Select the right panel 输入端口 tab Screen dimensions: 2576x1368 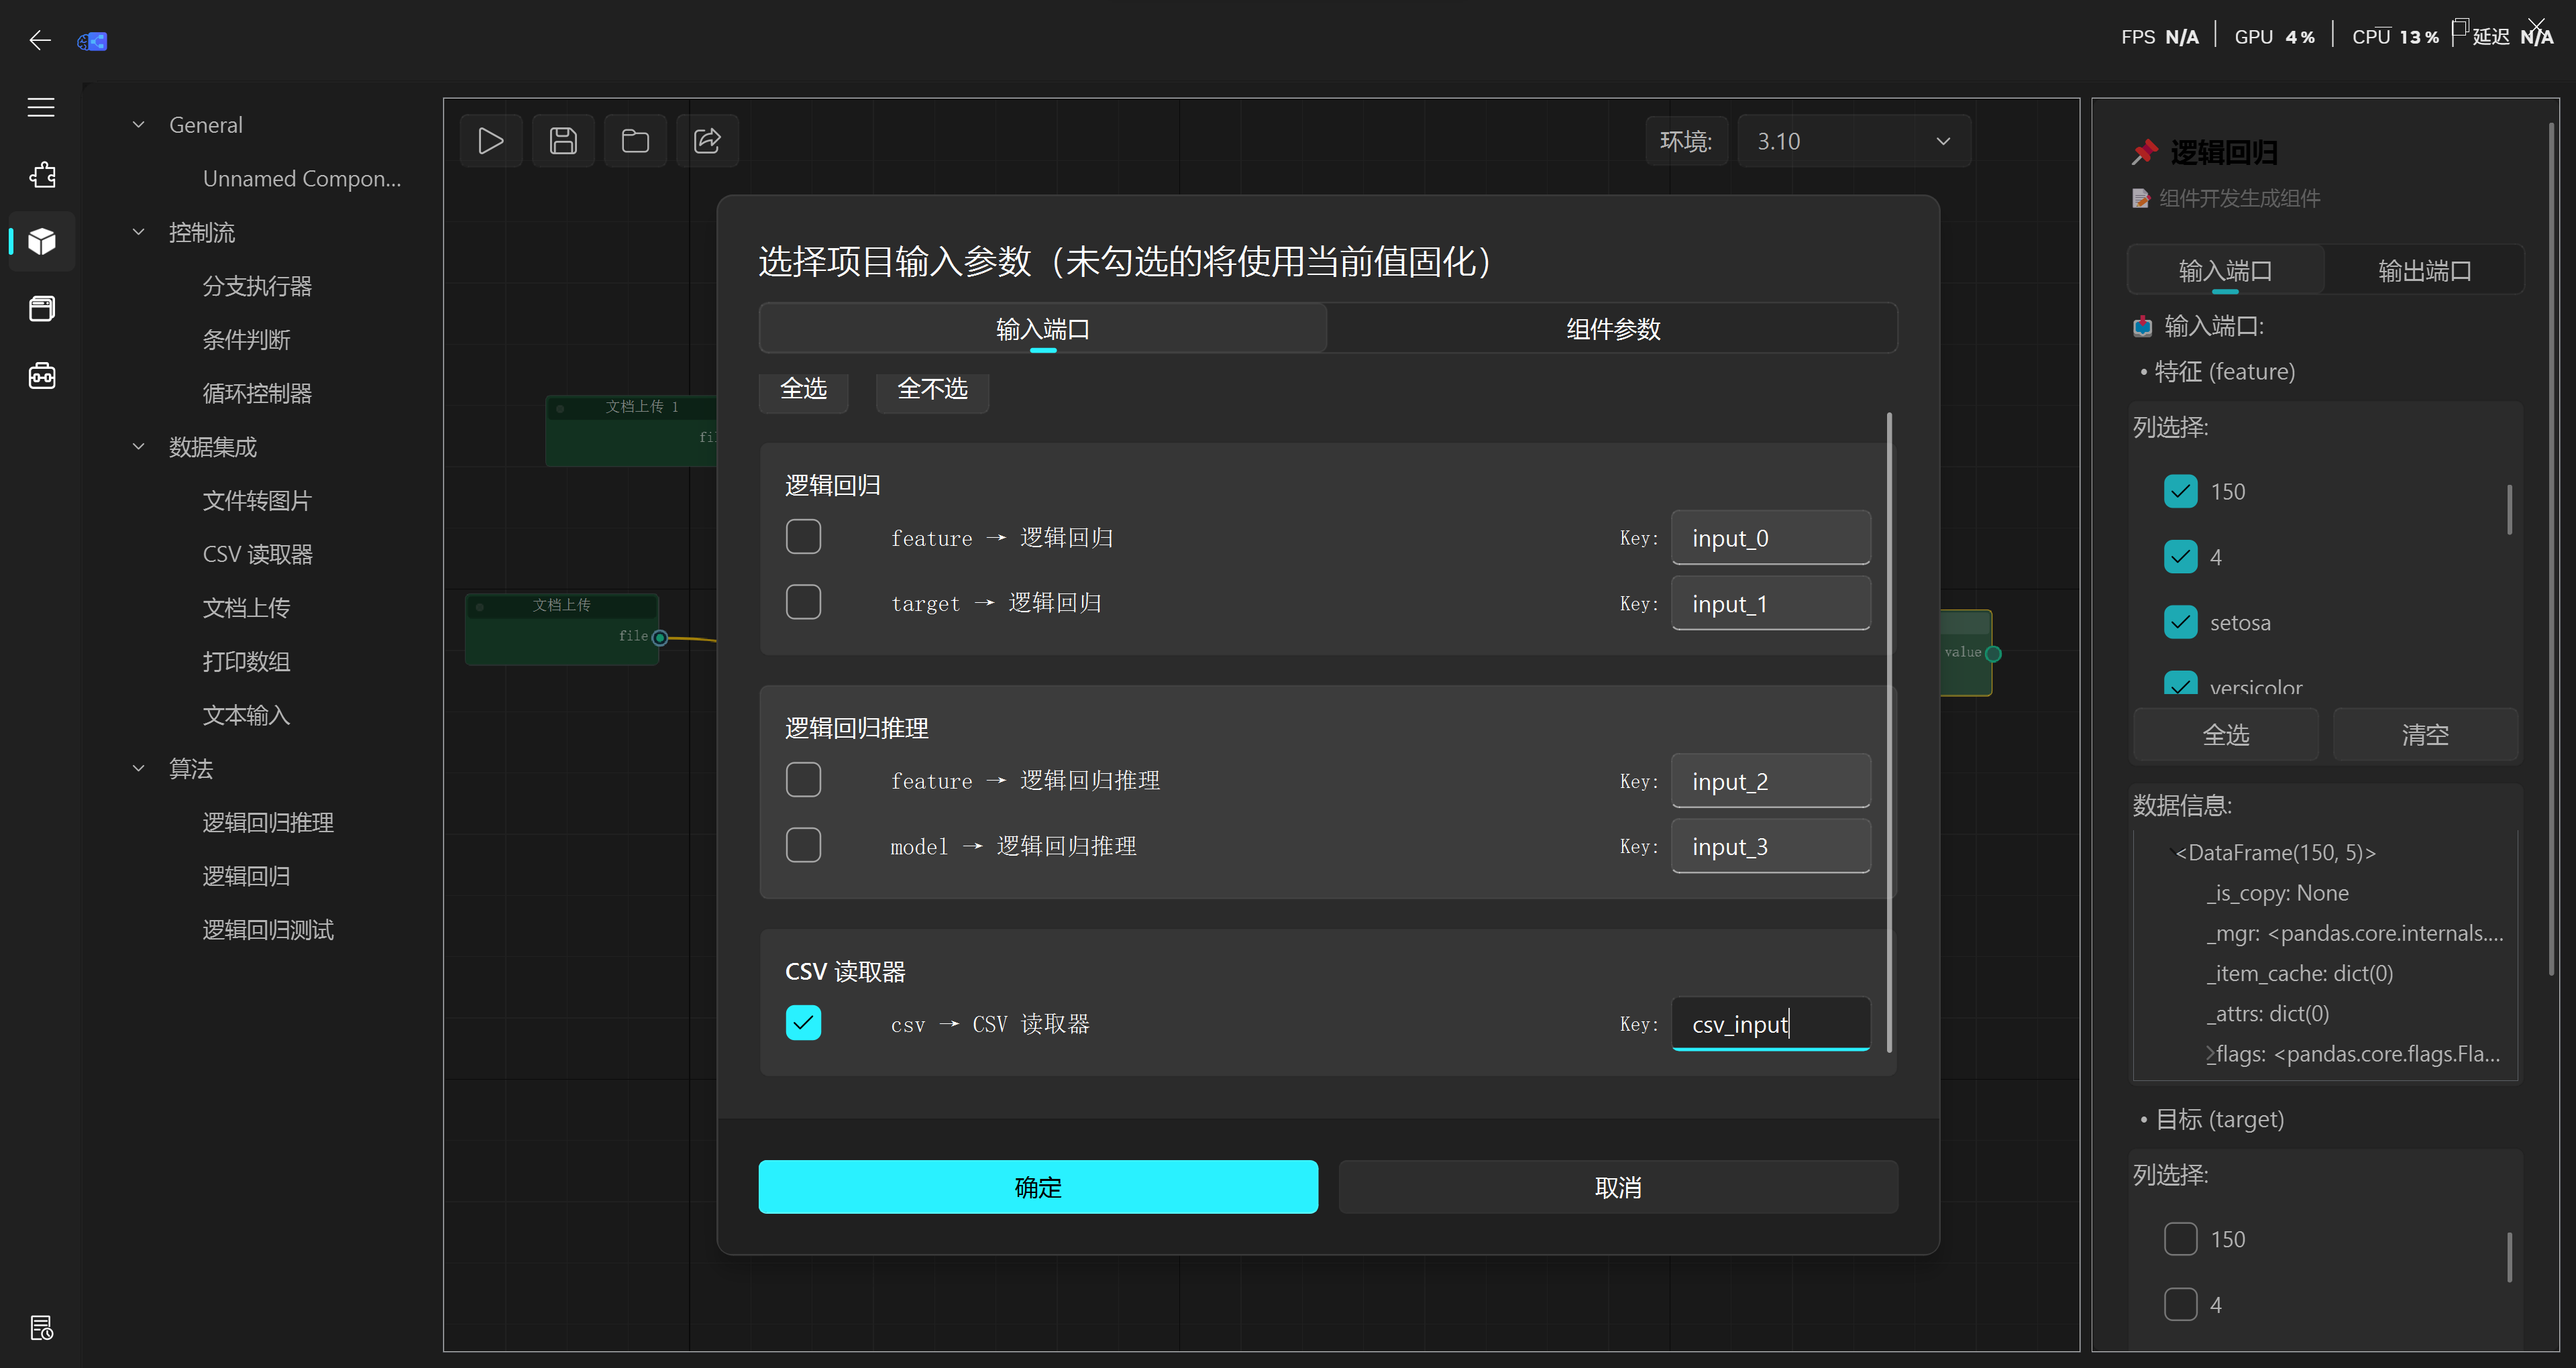tap(2225, 270)
